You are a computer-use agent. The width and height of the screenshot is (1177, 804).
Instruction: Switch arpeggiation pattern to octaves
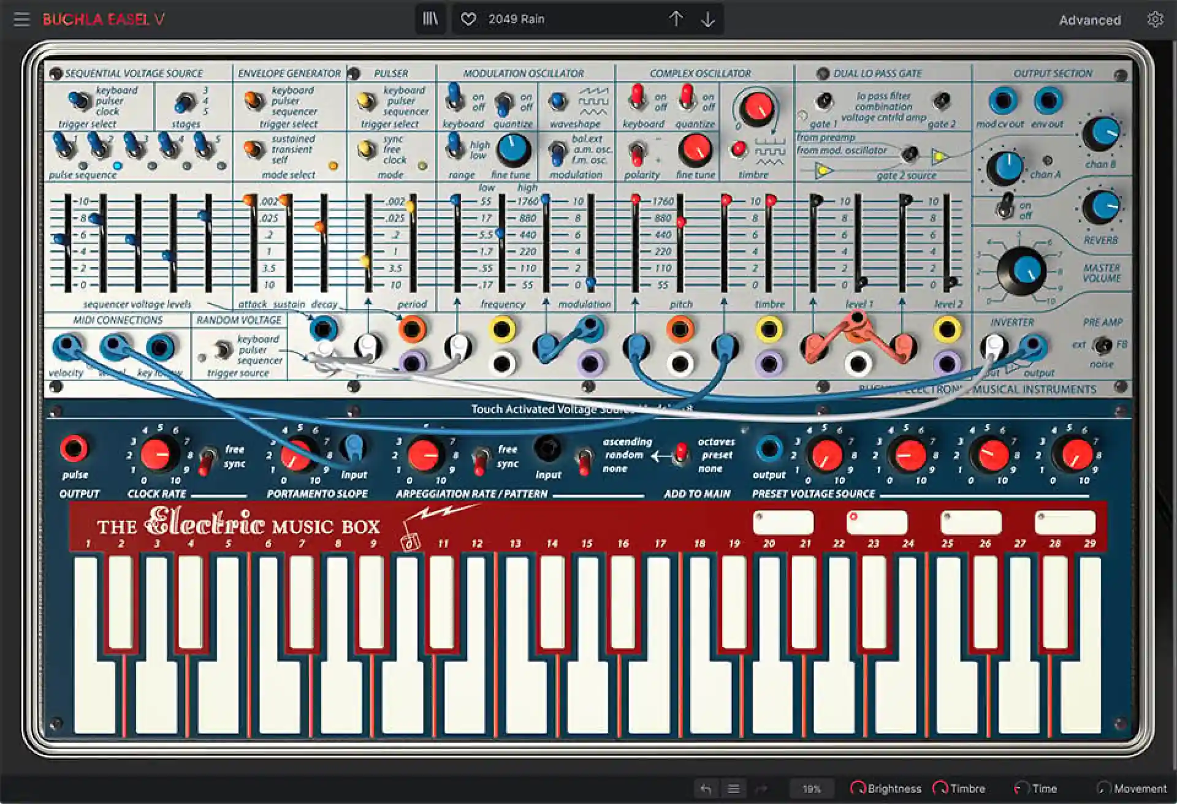[x=680, y=449]
